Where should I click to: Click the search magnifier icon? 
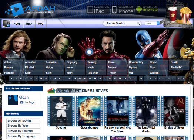[138, 23]
